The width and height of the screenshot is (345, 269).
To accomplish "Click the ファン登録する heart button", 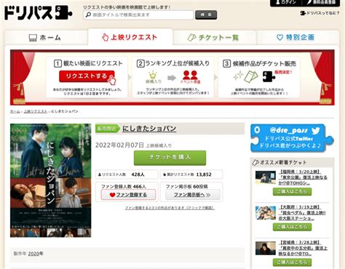I will click(128, 195).
